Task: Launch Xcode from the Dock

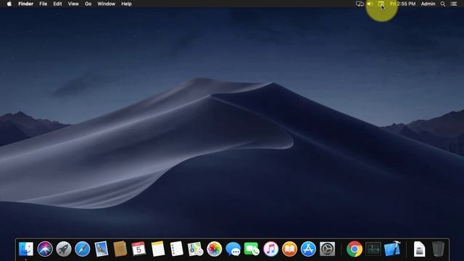Action: pos(392,249)
